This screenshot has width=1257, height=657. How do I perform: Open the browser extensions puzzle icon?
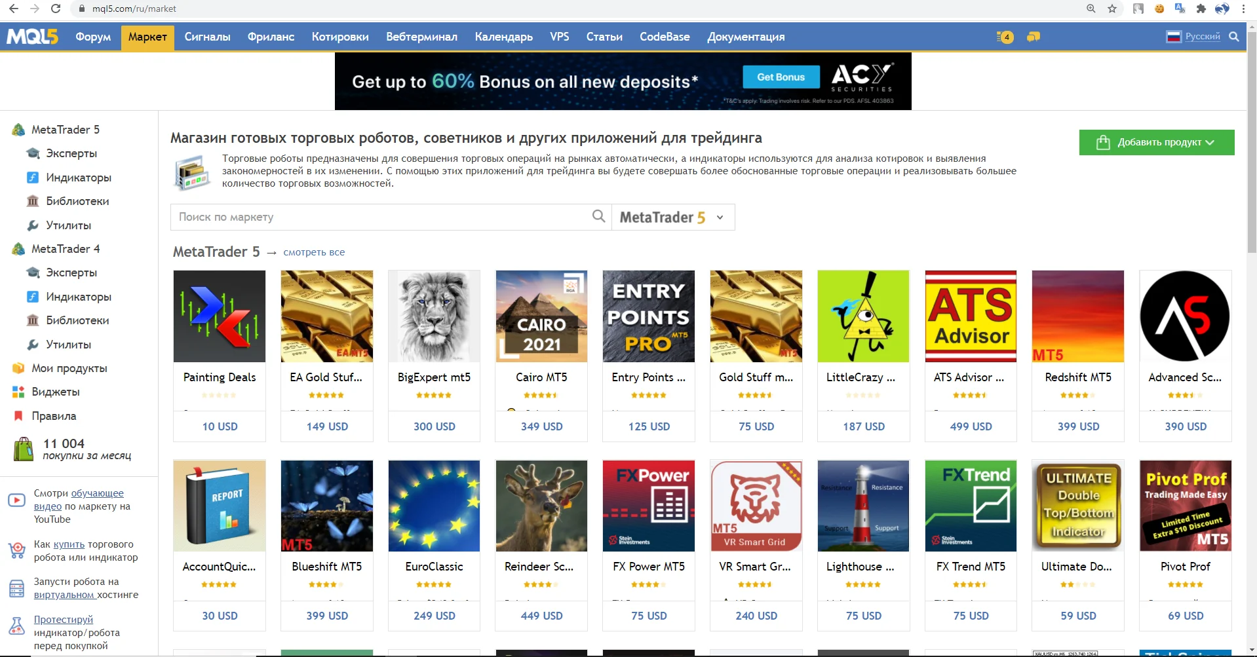pyautogui.click(x=1201, y=9)
